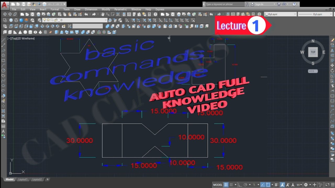The height and width of the screenshot is (188, 335).
Task: Add a new layout with plus tab
Action: tap(48, 179)
